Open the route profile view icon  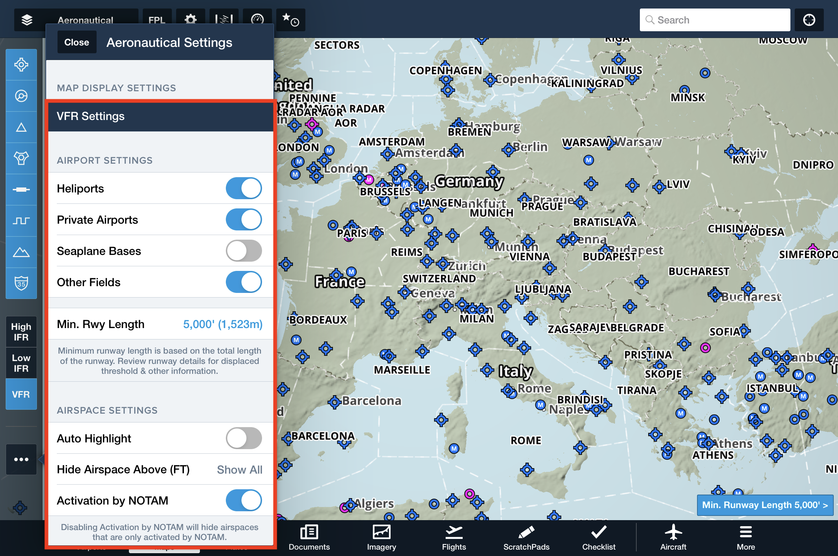point(224,20)
